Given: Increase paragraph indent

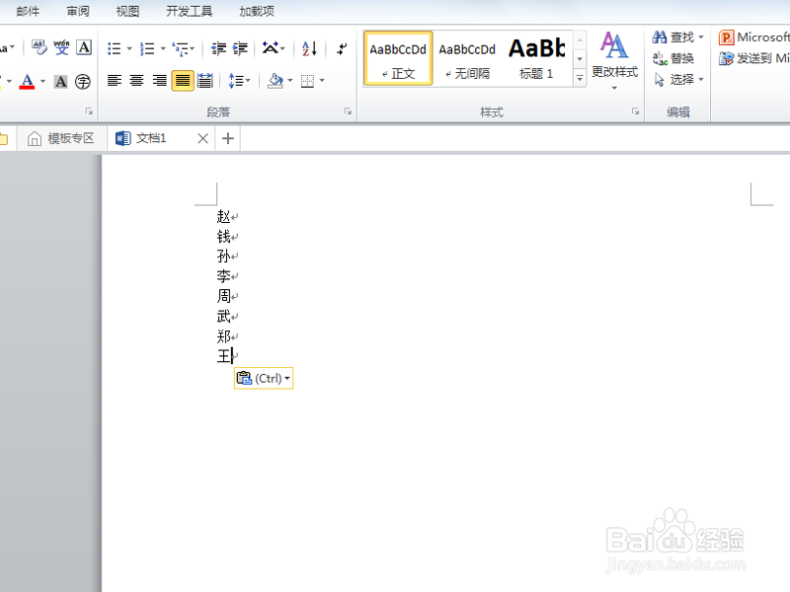Looking at the screenshot, I should click(240, 48).
